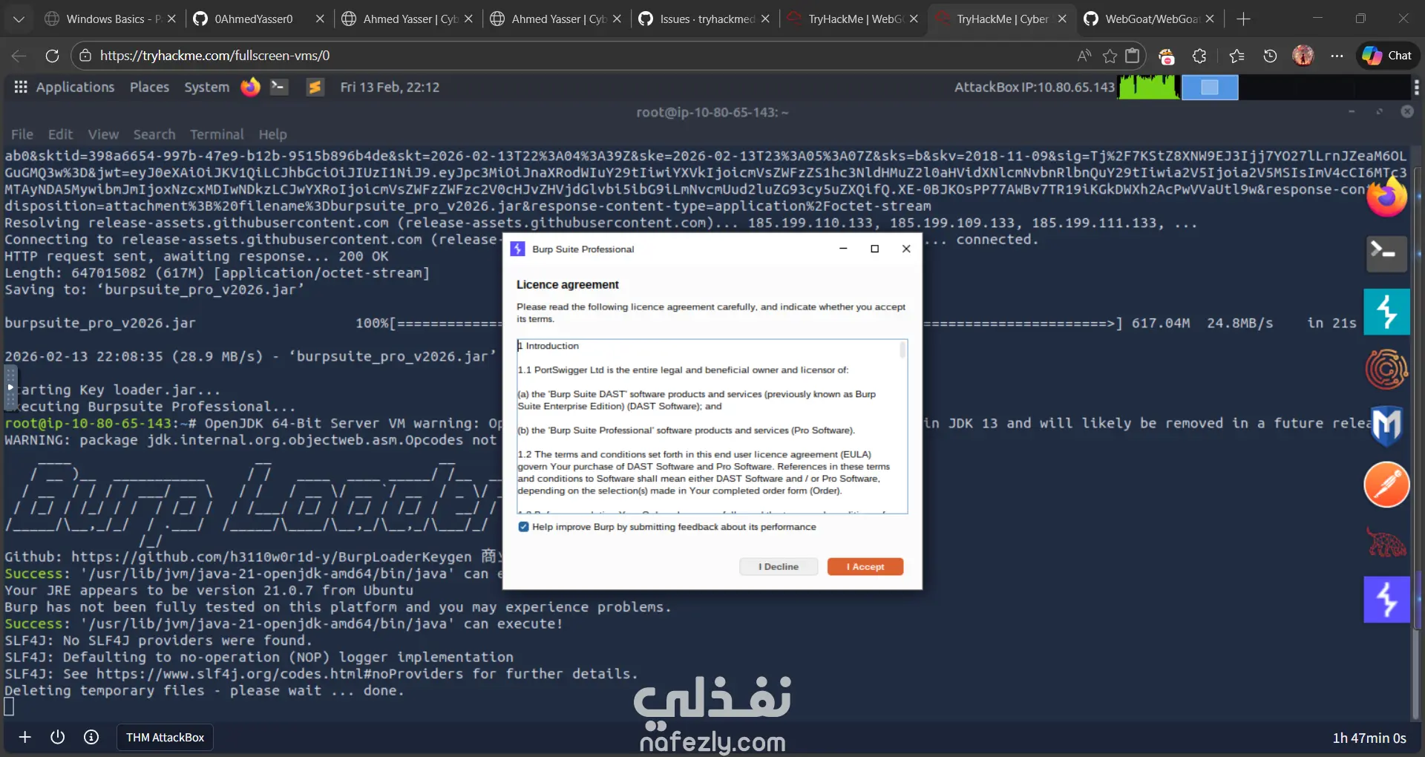Screen dimensions: 1425x757
Task: Open the clipboard collections icon in address bar
Action: click(1133, 56)
